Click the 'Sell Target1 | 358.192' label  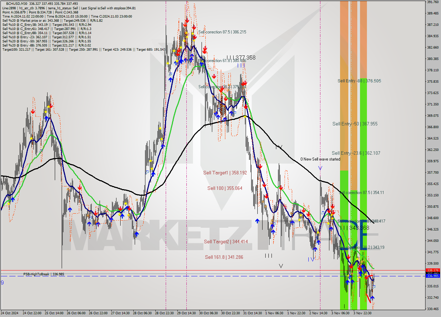click(225, 173)
